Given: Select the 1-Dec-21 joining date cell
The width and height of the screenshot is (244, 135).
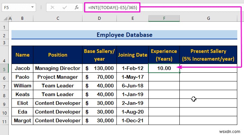Looking at the screenshot, I should click(133, 121).
